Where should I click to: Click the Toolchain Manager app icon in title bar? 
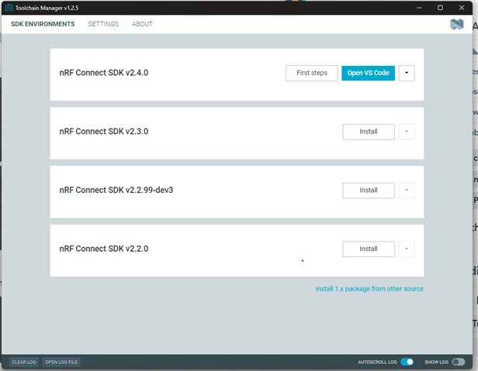coord(9,8)
